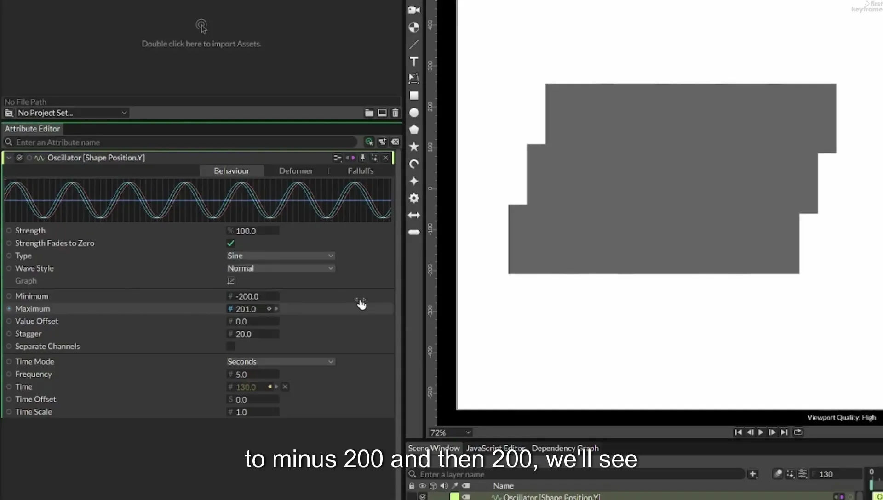The height and width of the screenshot is (500, 883).
Task: Click the camera tool icon
Action: [x=414, y=10]
